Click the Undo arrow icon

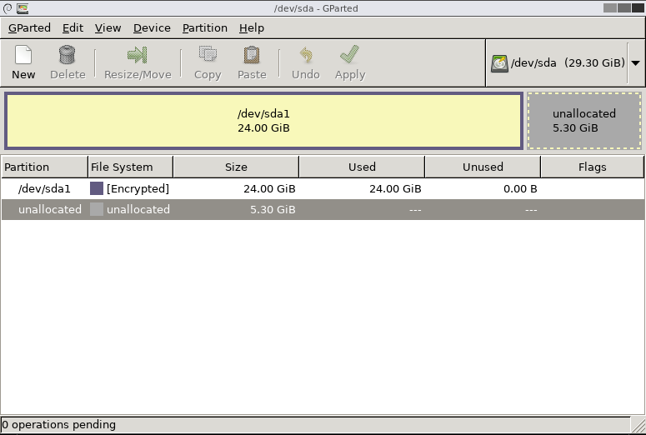(306, 55)
